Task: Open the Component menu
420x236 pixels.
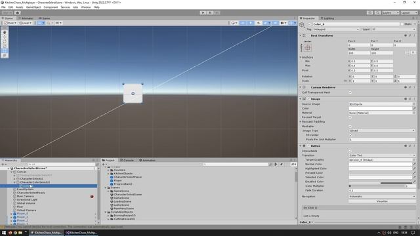Action: tap(51, 7)
